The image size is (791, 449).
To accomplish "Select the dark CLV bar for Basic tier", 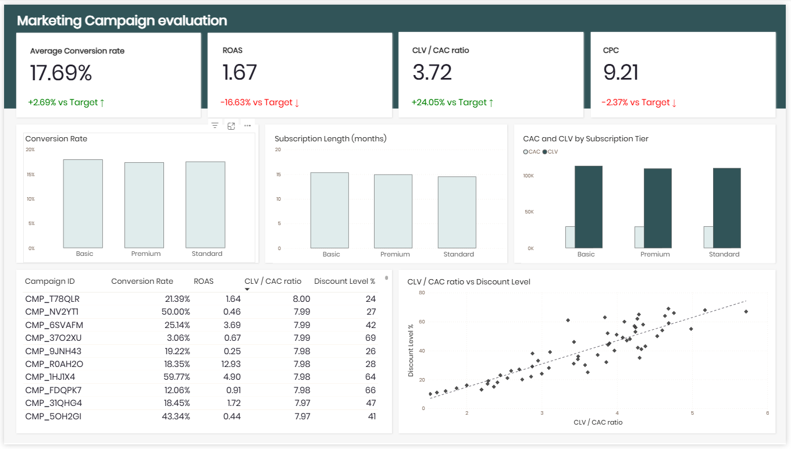I will point(589,207).
